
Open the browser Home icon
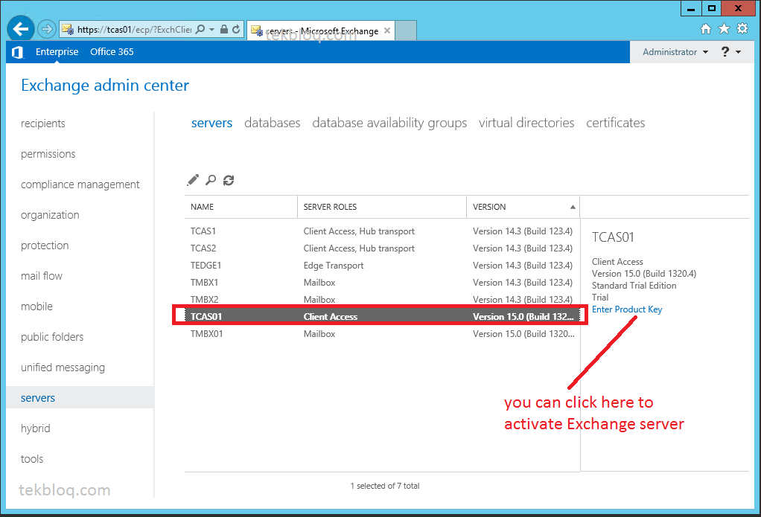706,29
